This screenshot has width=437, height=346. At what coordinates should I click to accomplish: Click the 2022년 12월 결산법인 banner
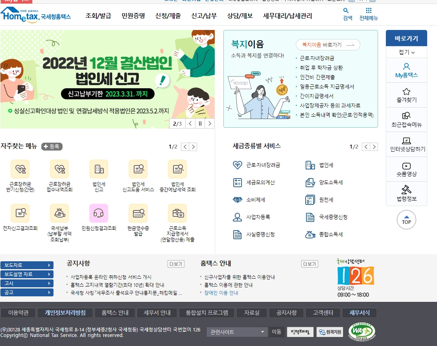(107, 79)
